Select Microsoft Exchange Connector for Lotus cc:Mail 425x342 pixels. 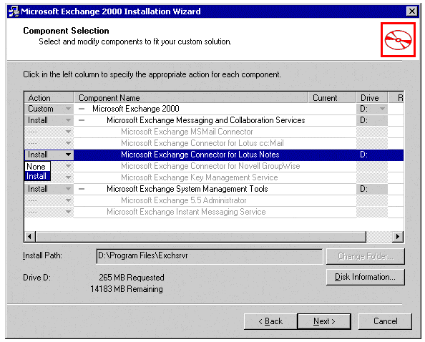tap(202, 143)
